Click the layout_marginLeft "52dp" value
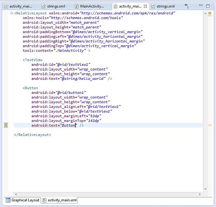This screenshot has width=216, height=207. click(x=95, y=116)
